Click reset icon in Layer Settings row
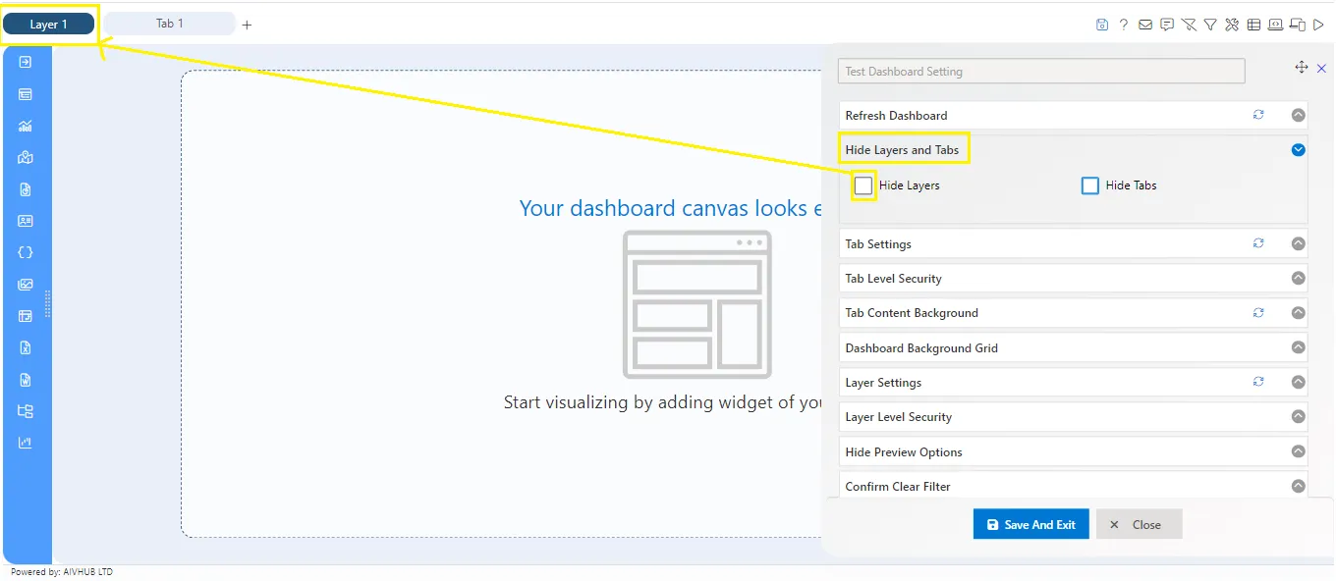Viewport: 1336px width, 581px height. (1258, 382)
